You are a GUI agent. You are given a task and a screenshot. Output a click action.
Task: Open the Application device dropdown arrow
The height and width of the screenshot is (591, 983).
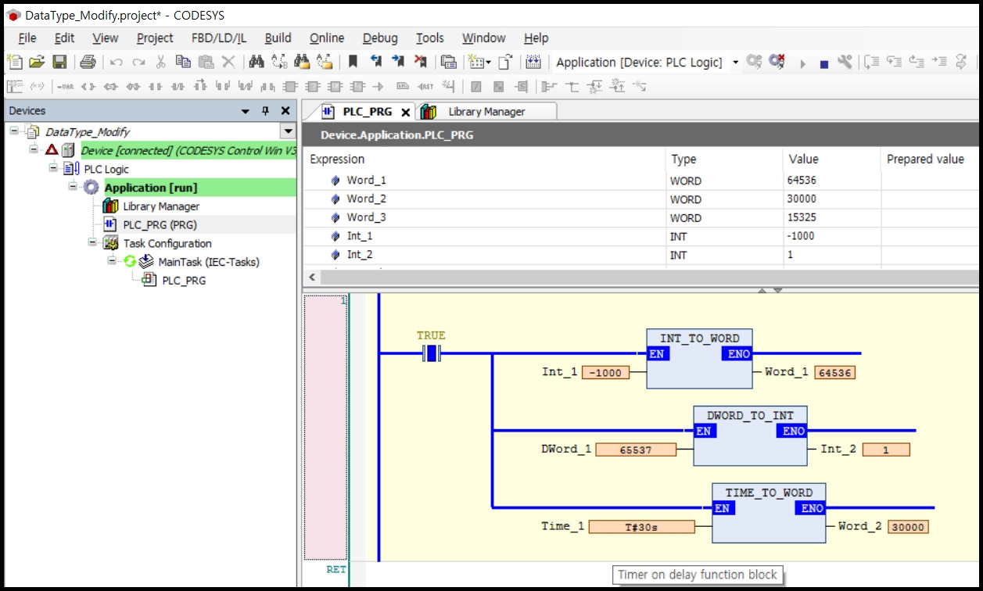point(735,63)
